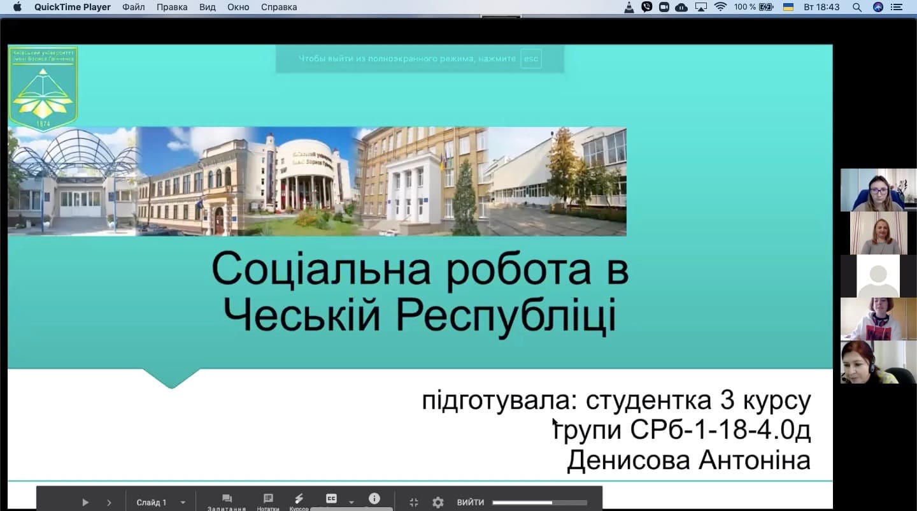The width and height of the screenshot is (917, 511).
Task: Open Spotlight search magnifier icon
Action: pos(857,7)
